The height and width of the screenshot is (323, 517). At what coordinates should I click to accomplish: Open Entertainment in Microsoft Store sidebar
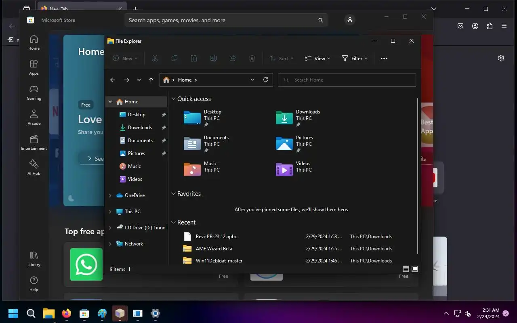click(x=34, y=143)
